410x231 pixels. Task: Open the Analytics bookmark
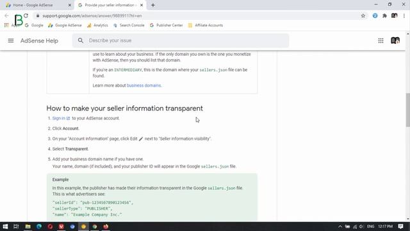click(x=97, y=25)
